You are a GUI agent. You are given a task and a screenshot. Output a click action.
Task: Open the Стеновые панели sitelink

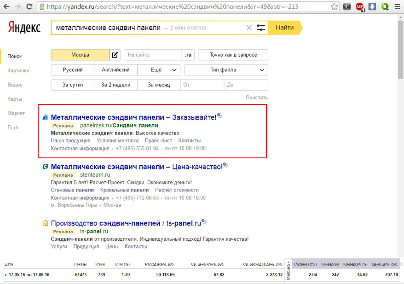point(72,190)
